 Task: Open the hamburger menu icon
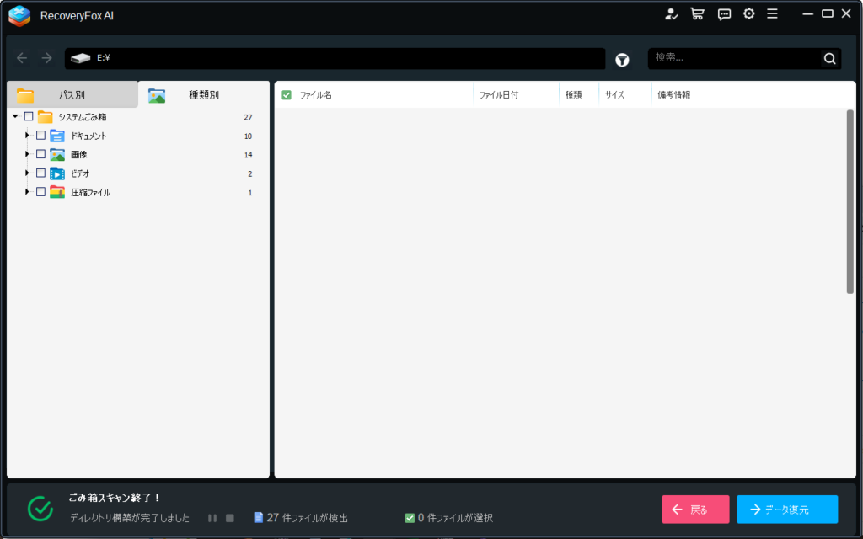(772, 13)
